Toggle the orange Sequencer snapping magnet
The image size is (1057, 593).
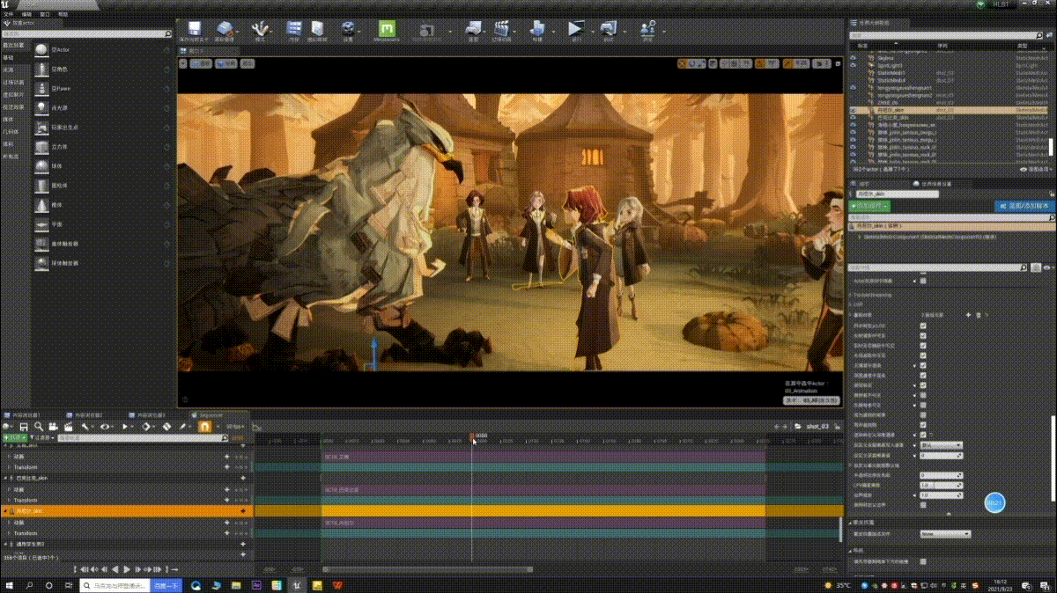(x=204, y=427)
